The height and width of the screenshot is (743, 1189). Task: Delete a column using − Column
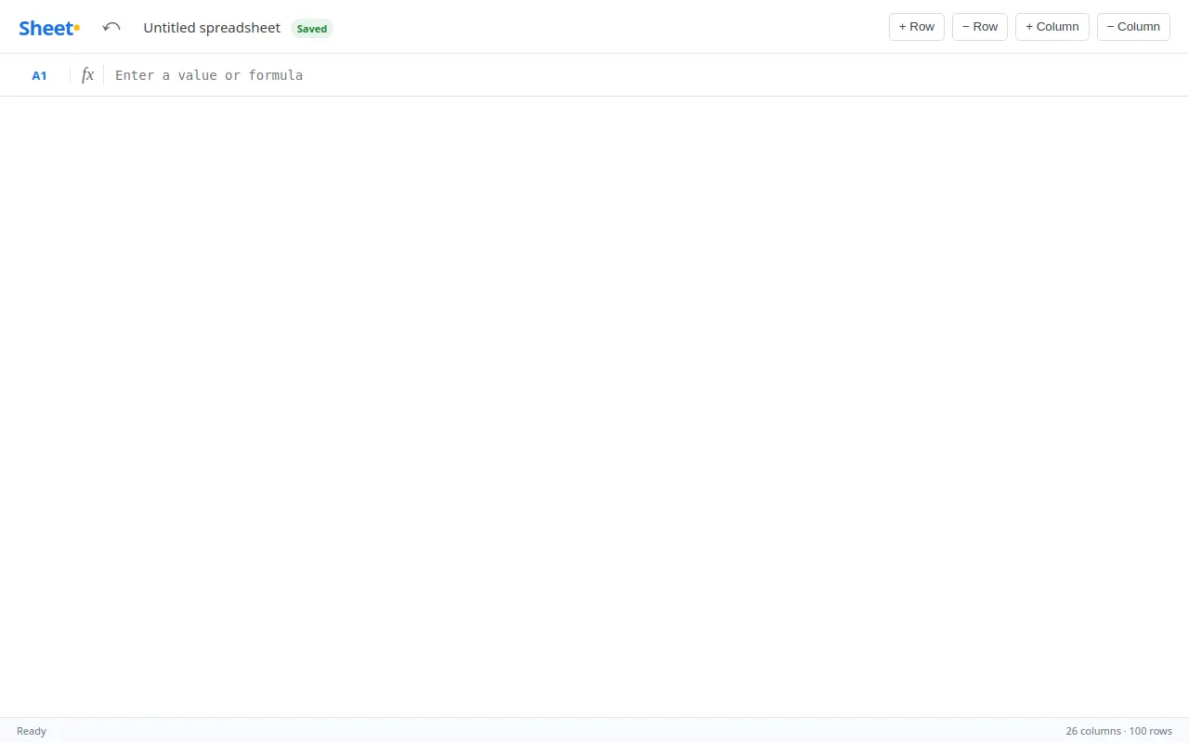[1133, 27]
